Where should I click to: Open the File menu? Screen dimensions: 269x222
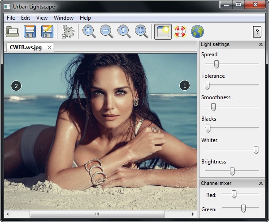click(11, 18)
